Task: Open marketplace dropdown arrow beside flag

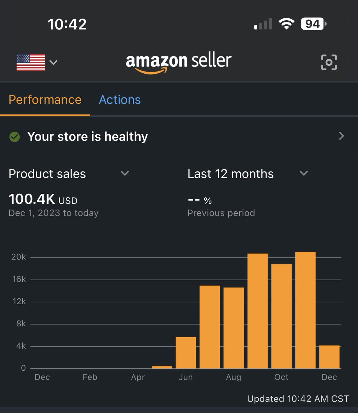Action: coord(53,62)
